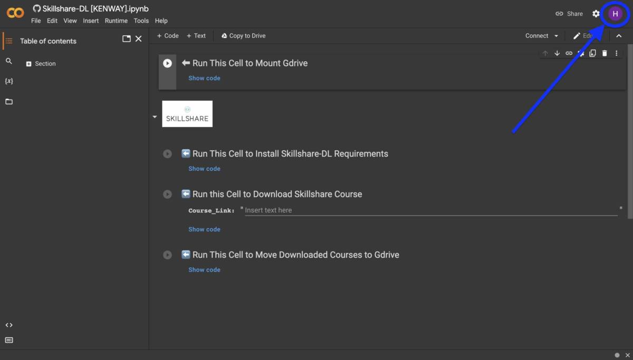Click the Skillshare logo image
633x360 pixels.
click(187, 114)
